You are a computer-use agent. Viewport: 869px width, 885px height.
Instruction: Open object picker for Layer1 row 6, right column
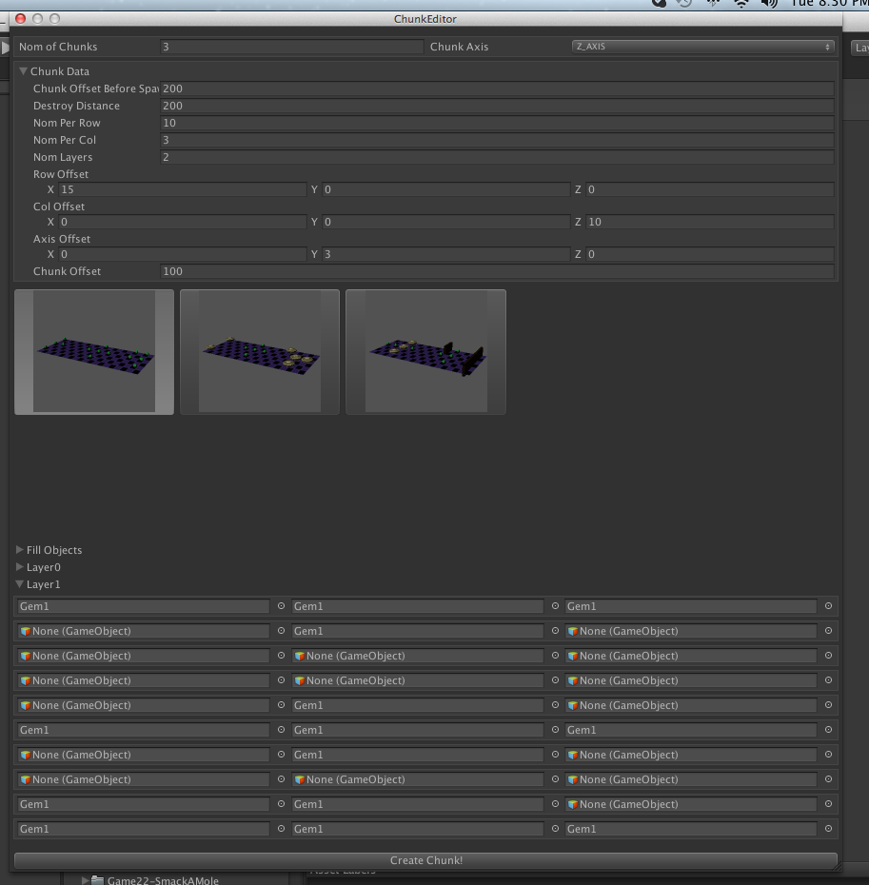[828, 730]
